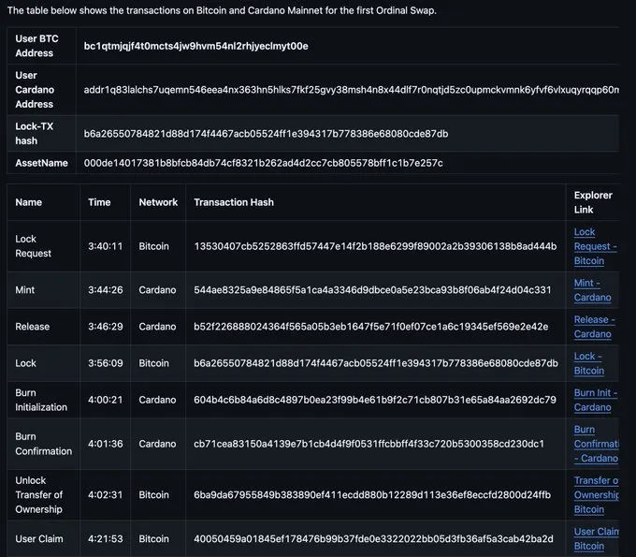The image size is (636, 557).
Task: Open the Transfer of Ownership Bitcoin link
Action: 597,495
